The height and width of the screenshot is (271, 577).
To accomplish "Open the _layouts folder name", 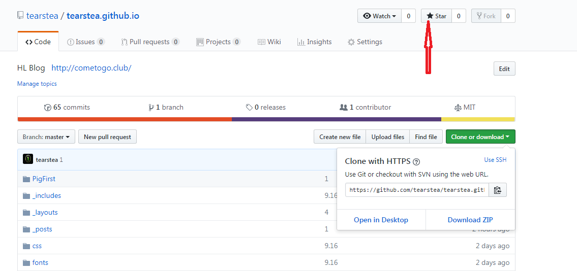I will pos(45,213).
